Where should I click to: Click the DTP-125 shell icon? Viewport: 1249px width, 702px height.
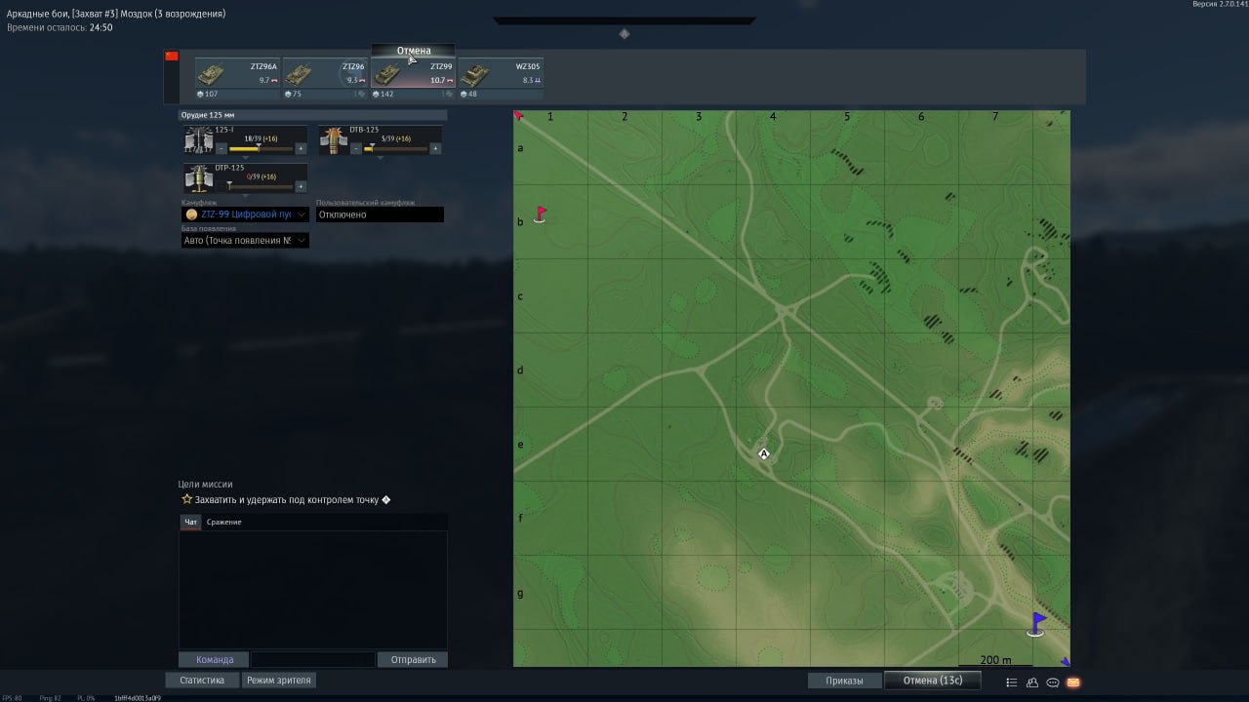(199, 178)
